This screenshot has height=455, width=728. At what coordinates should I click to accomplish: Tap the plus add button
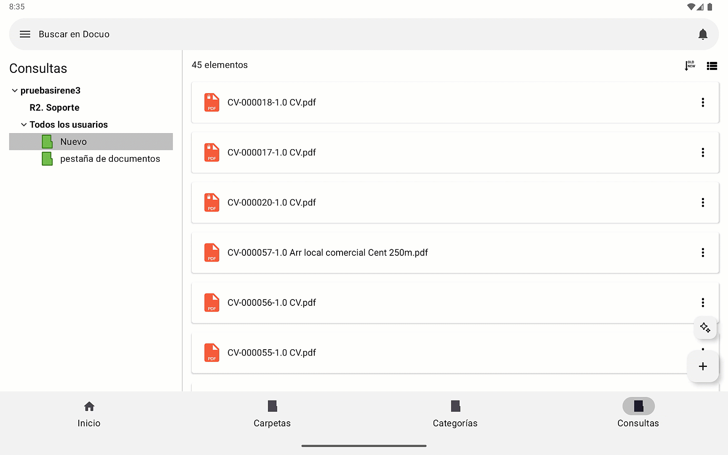(703, 366)
